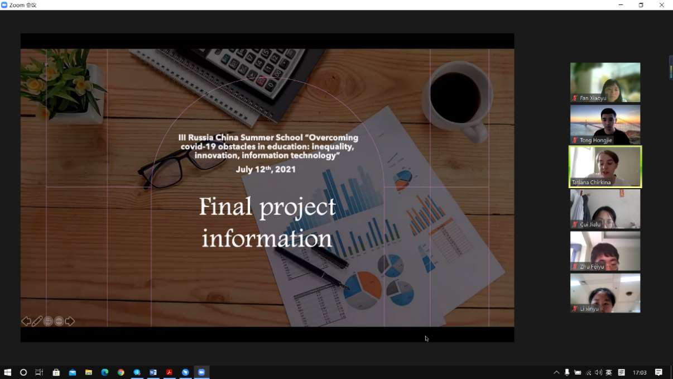Expand hidden system tray icons
The height and width of the screenshot is (379, 673).
point(556,372)
